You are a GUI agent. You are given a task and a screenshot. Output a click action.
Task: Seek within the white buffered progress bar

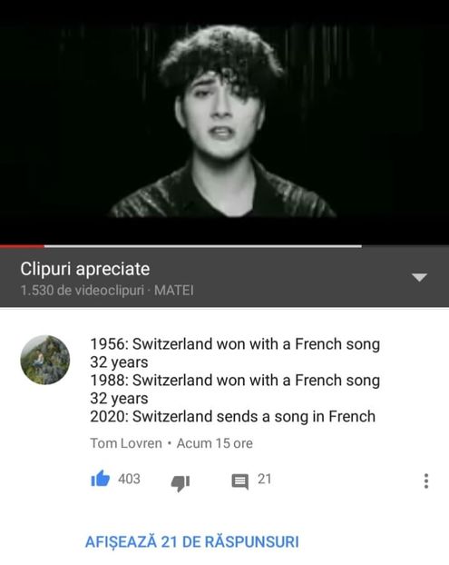coord(203,246)
